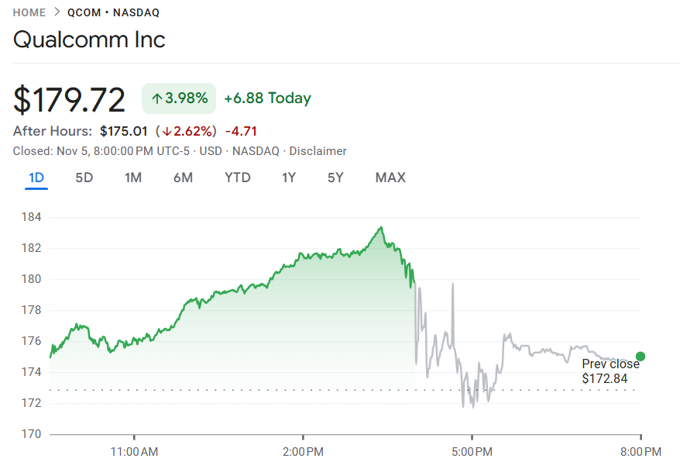This screenshot has width=680, height=462.
Task: Click the breadcrumb chevron after HOME
Action: click(57, 12)
